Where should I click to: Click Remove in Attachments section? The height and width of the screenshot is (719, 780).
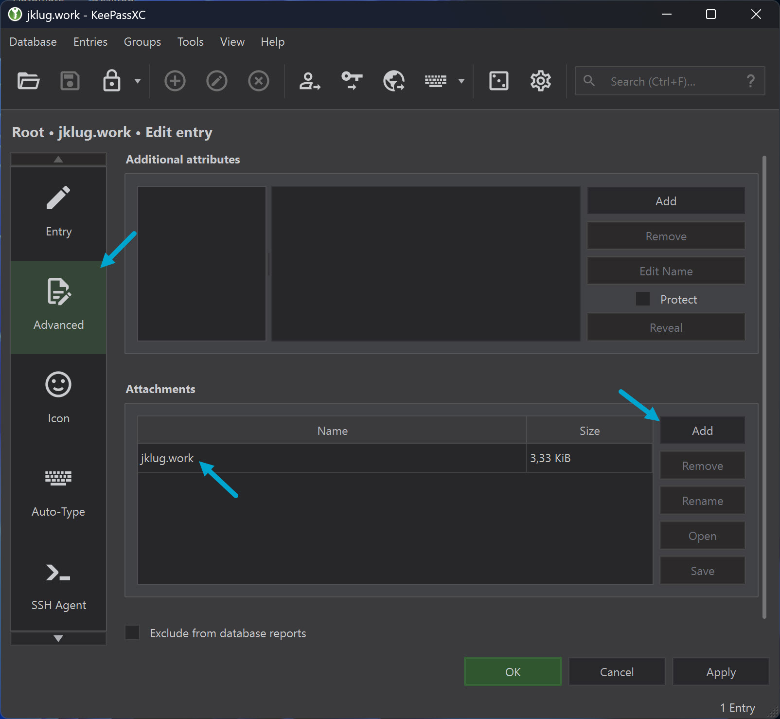click(702, 466)
